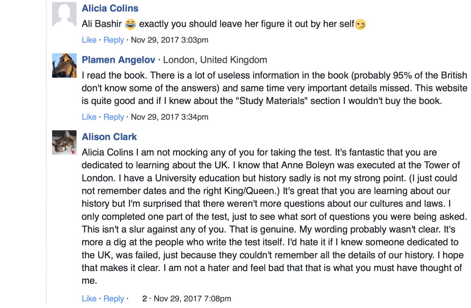Image resolution: width=471 pixels, height=308 pixels.
Task: Like Alison Clark's long comment
Action: coord(89,299)
